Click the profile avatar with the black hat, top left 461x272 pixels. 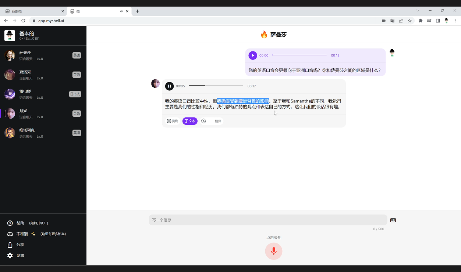click(10, 36)
